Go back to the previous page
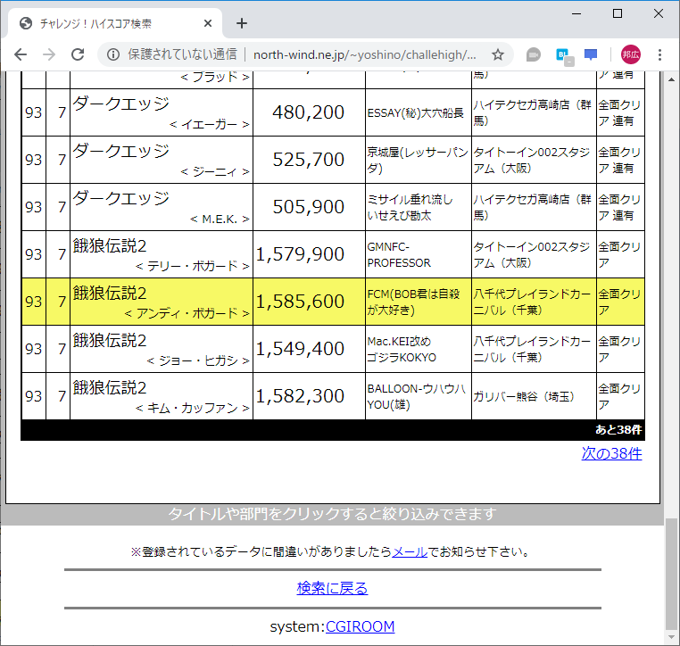The height and width of the screenshot is (646, 680). [21, 54]
